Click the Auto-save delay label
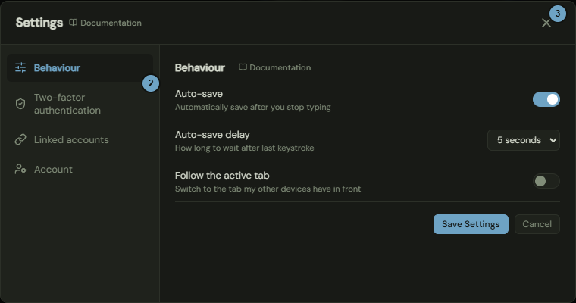 pos(212,134)
